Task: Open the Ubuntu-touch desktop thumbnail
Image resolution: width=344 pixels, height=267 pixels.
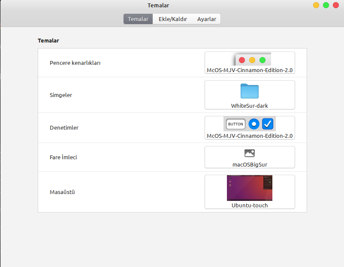Action: 250,188
